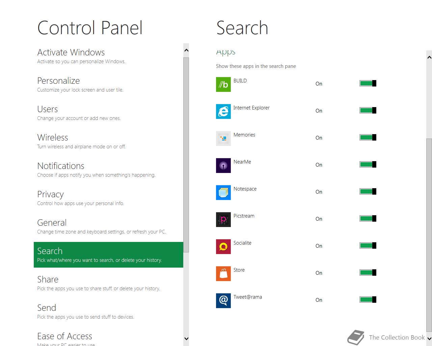Open the Privacy category
The height and width of the screenshot is (346, 432).
(108, 198)
